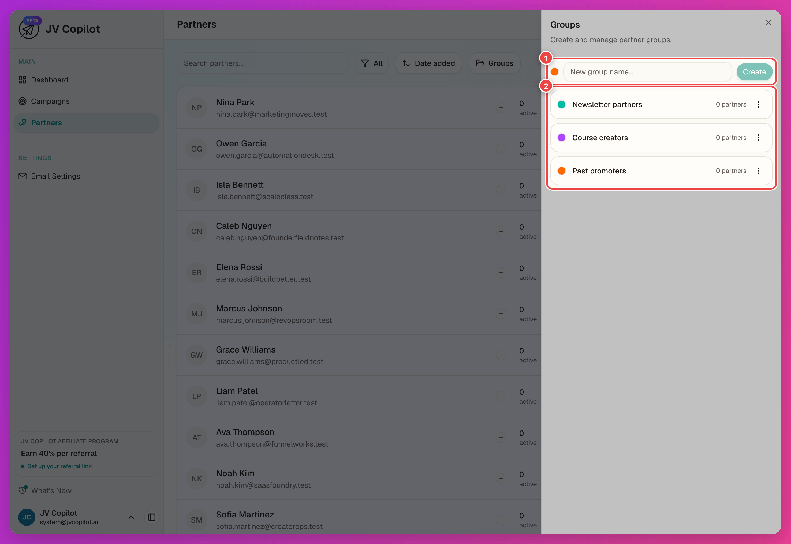Click the Campaigns target icon
The width and height of the screenshot is (791, 544).
point(23,101)
